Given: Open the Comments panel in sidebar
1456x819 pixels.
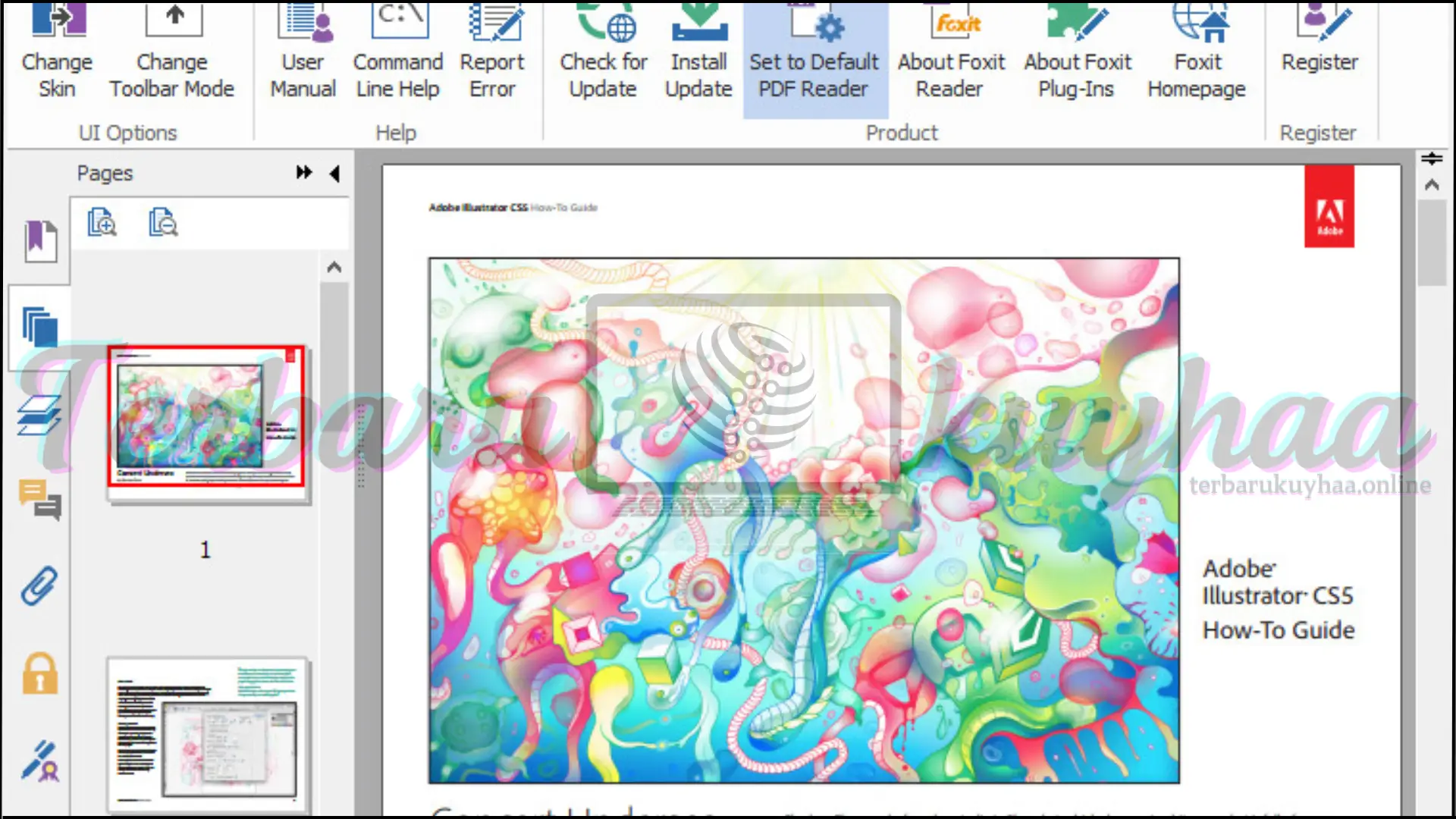Looking at the screenshot, I should 40,500.
